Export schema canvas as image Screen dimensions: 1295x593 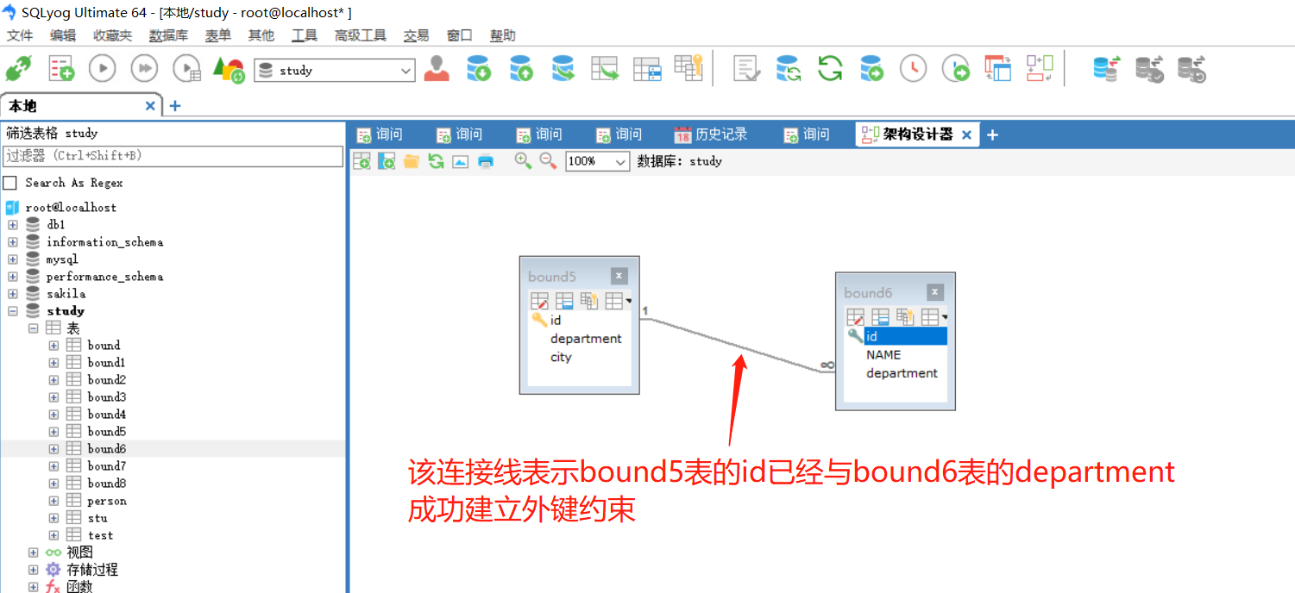click(461, 161)
